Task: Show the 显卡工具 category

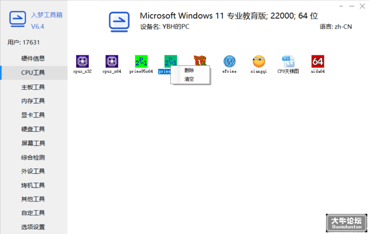Action: [34, 115]
